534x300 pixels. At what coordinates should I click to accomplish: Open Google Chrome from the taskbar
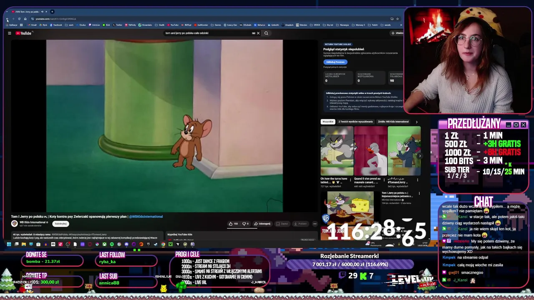[163, 244]
